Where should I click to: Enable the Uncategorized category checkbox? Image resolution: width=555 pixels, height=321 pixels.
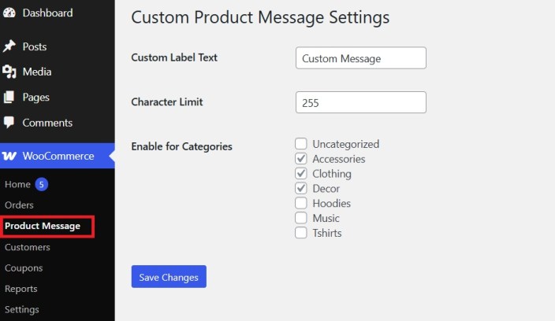point(301,144)
